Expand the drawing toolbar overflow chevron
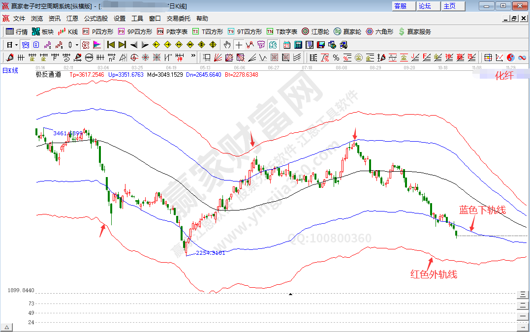Viewport: 530px width, 332px height. [x=193, y=57]
